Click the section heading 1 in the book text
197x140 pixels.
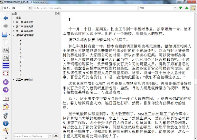pos(70,20)
